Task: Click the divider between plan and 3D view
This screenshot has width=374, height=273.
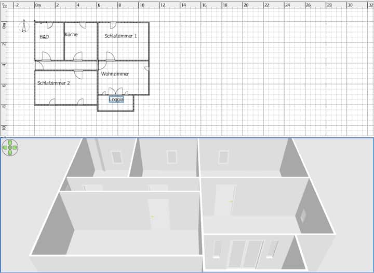Action: [187, 137]
